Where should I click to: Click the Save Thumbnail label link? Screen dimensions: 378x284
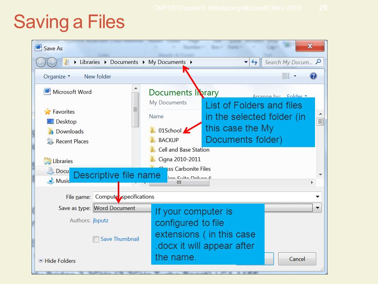click(x=120, y=239)
